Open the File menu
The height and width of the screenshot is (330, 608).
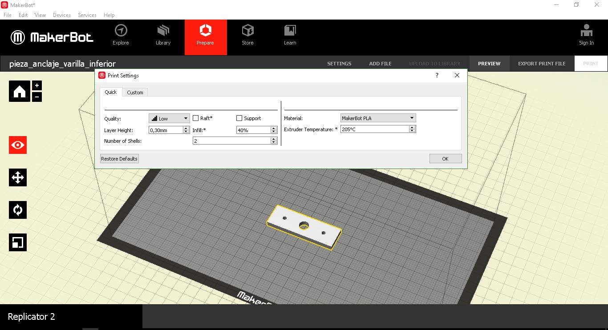tap(7, 15)
